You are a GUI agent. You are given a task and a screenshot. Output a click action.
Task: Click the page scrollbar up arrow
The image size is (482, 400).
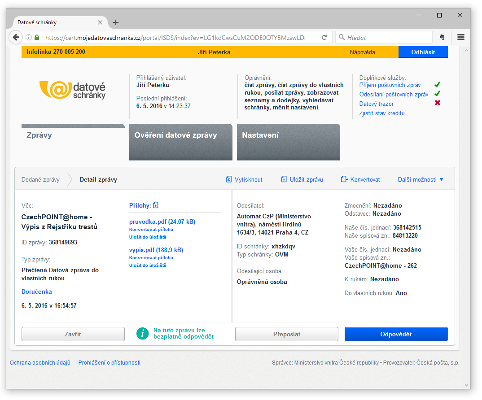pyautogui.click(x=467, y=50)
